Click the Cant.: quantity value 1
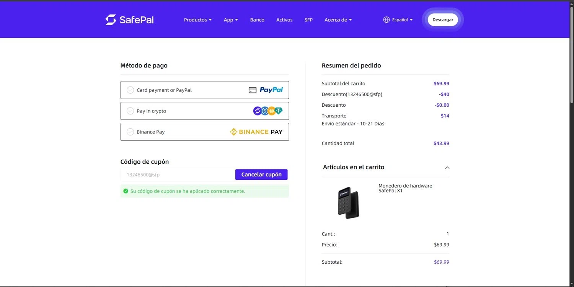 click(448, 234)
